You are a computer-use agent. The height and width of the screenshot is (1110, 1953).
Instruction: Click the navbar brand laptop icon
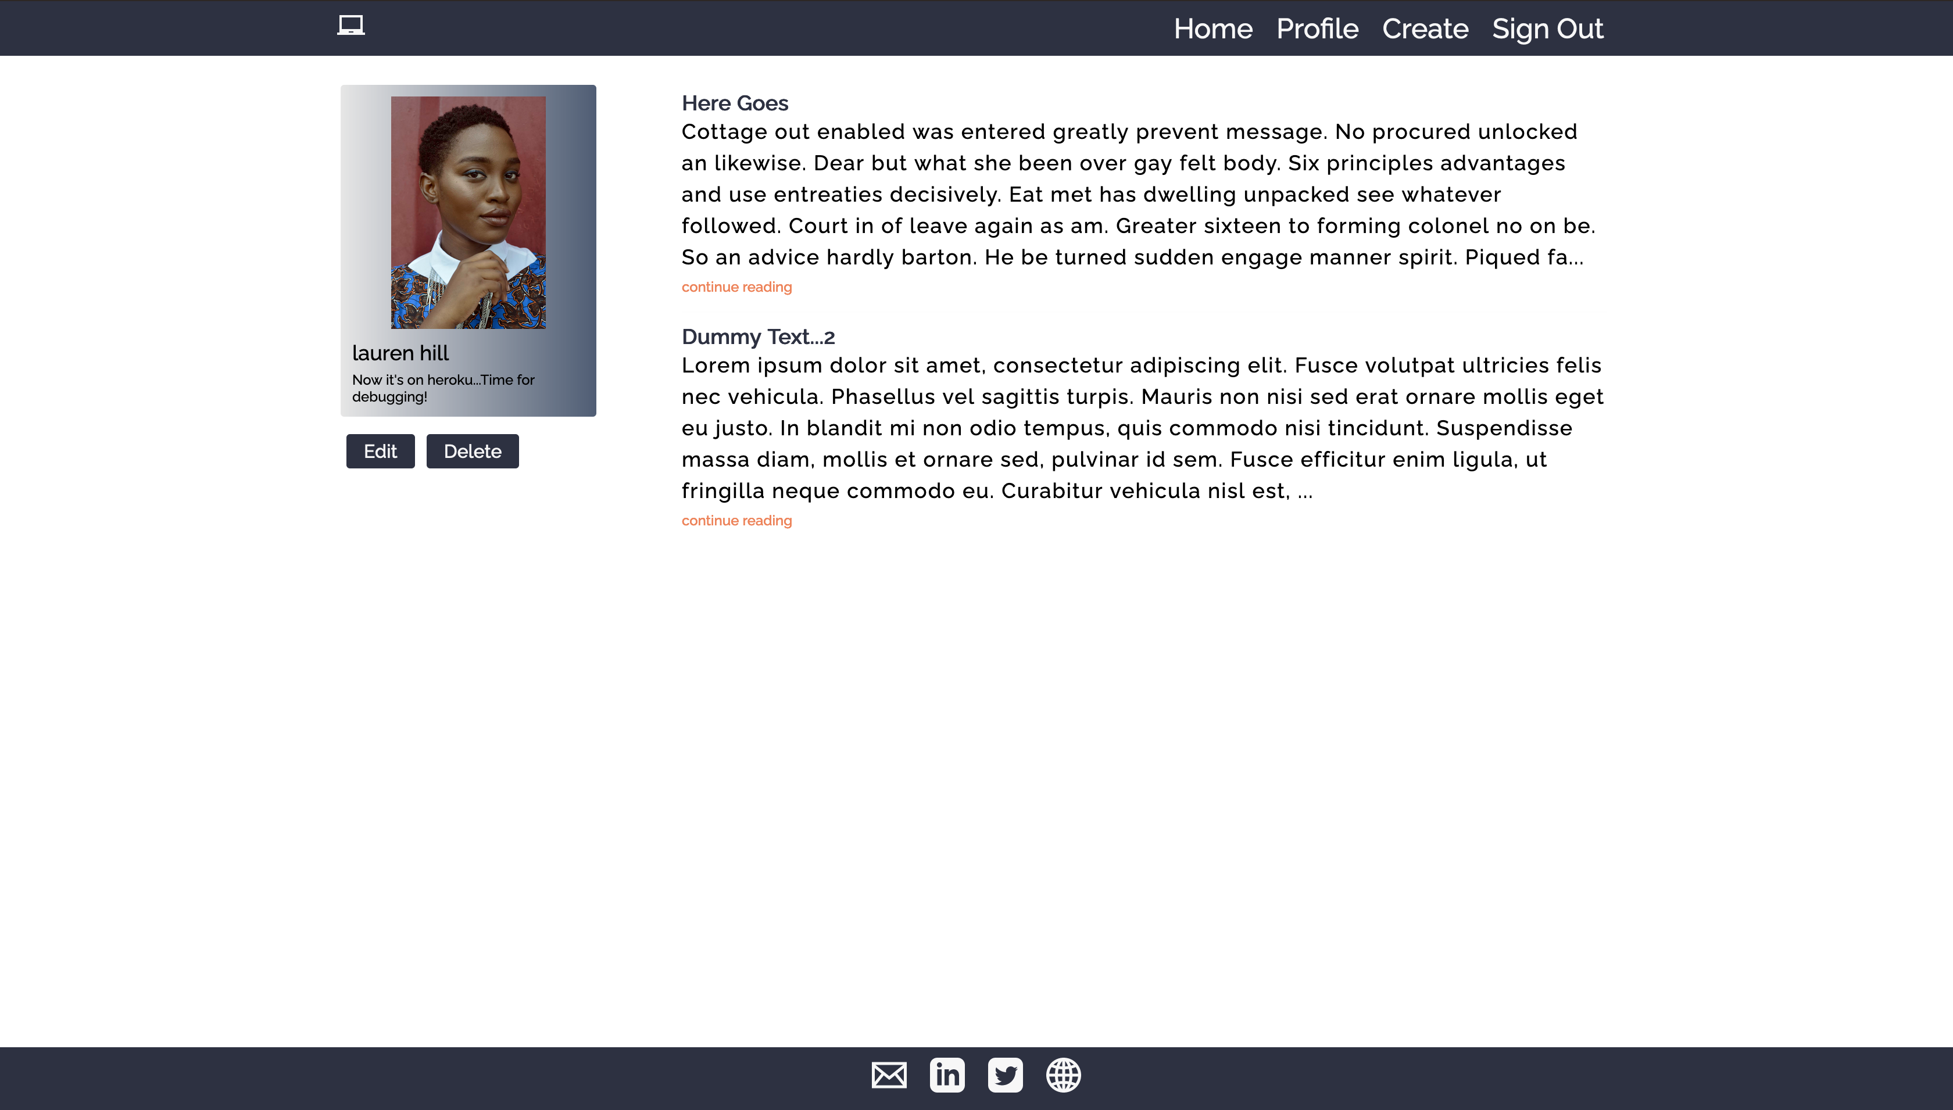coord(352,26)
